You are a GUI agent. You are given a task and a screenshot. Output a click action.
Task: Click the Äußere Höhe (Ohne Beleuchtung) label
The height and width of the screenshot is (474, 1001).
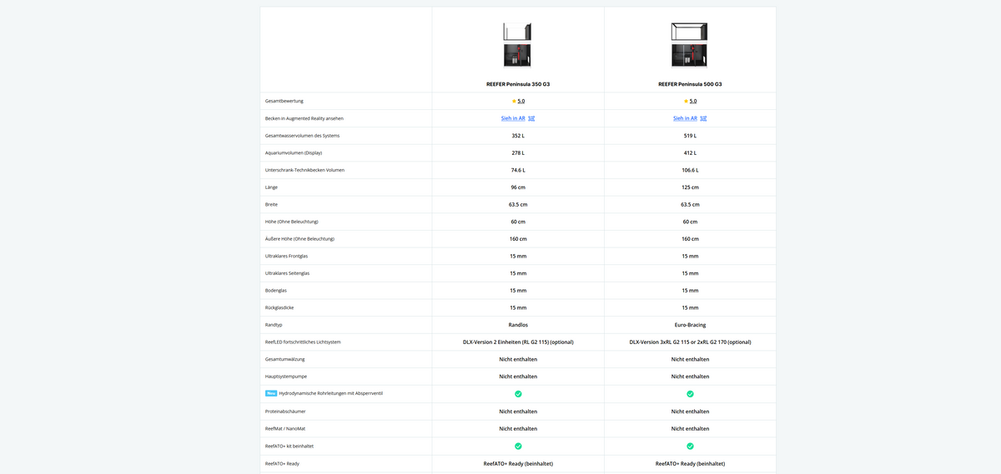coord(299,239)
